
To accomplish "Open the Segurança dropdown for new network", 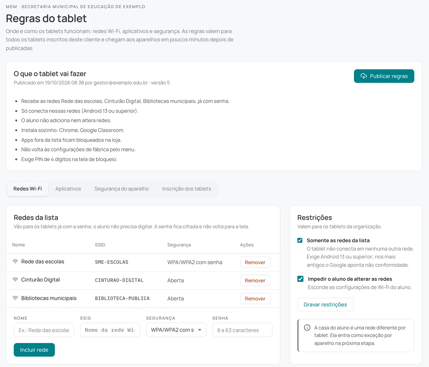I will pyautogui.click(x=176, y=330).
